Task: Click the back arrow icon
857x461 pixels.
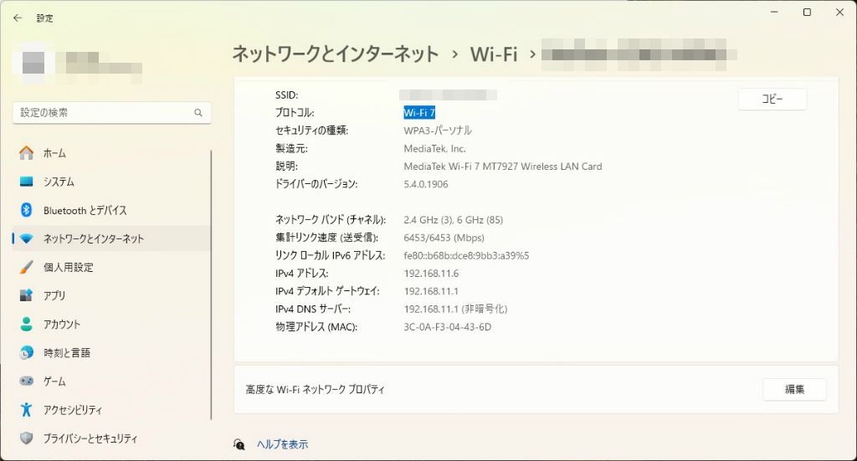Action: click(x=18, y=18)
